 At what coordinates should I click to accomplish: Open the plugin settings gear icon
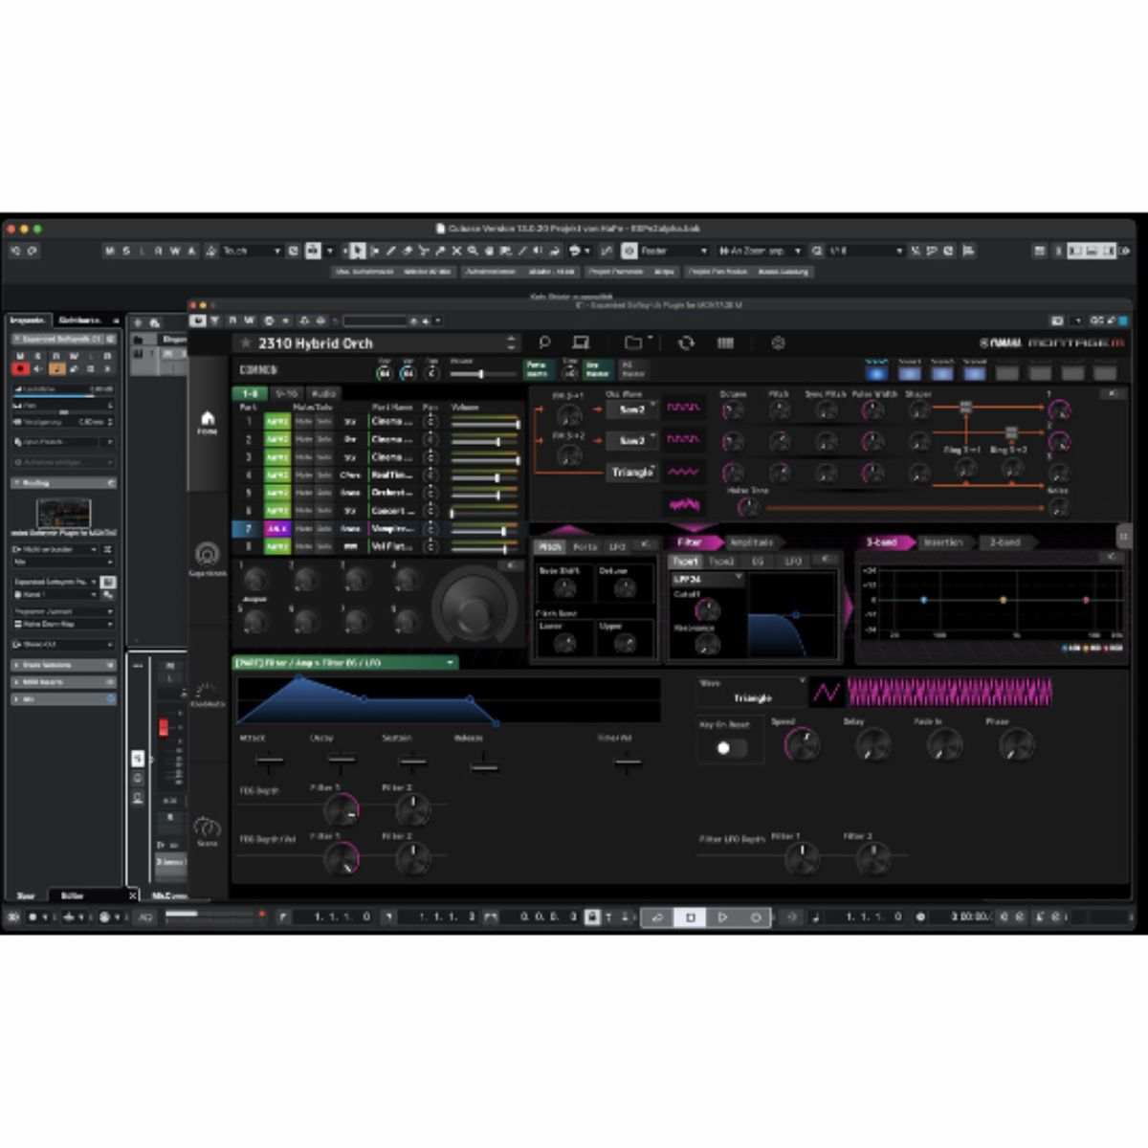(x=778, y=342)
